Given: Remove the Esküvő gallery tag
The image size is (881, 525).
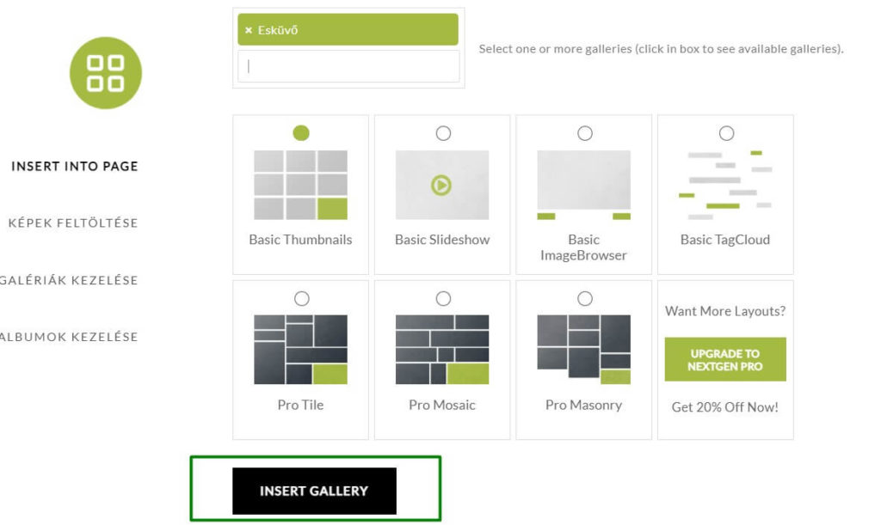Looking at the screenshot, I should 249,30.
